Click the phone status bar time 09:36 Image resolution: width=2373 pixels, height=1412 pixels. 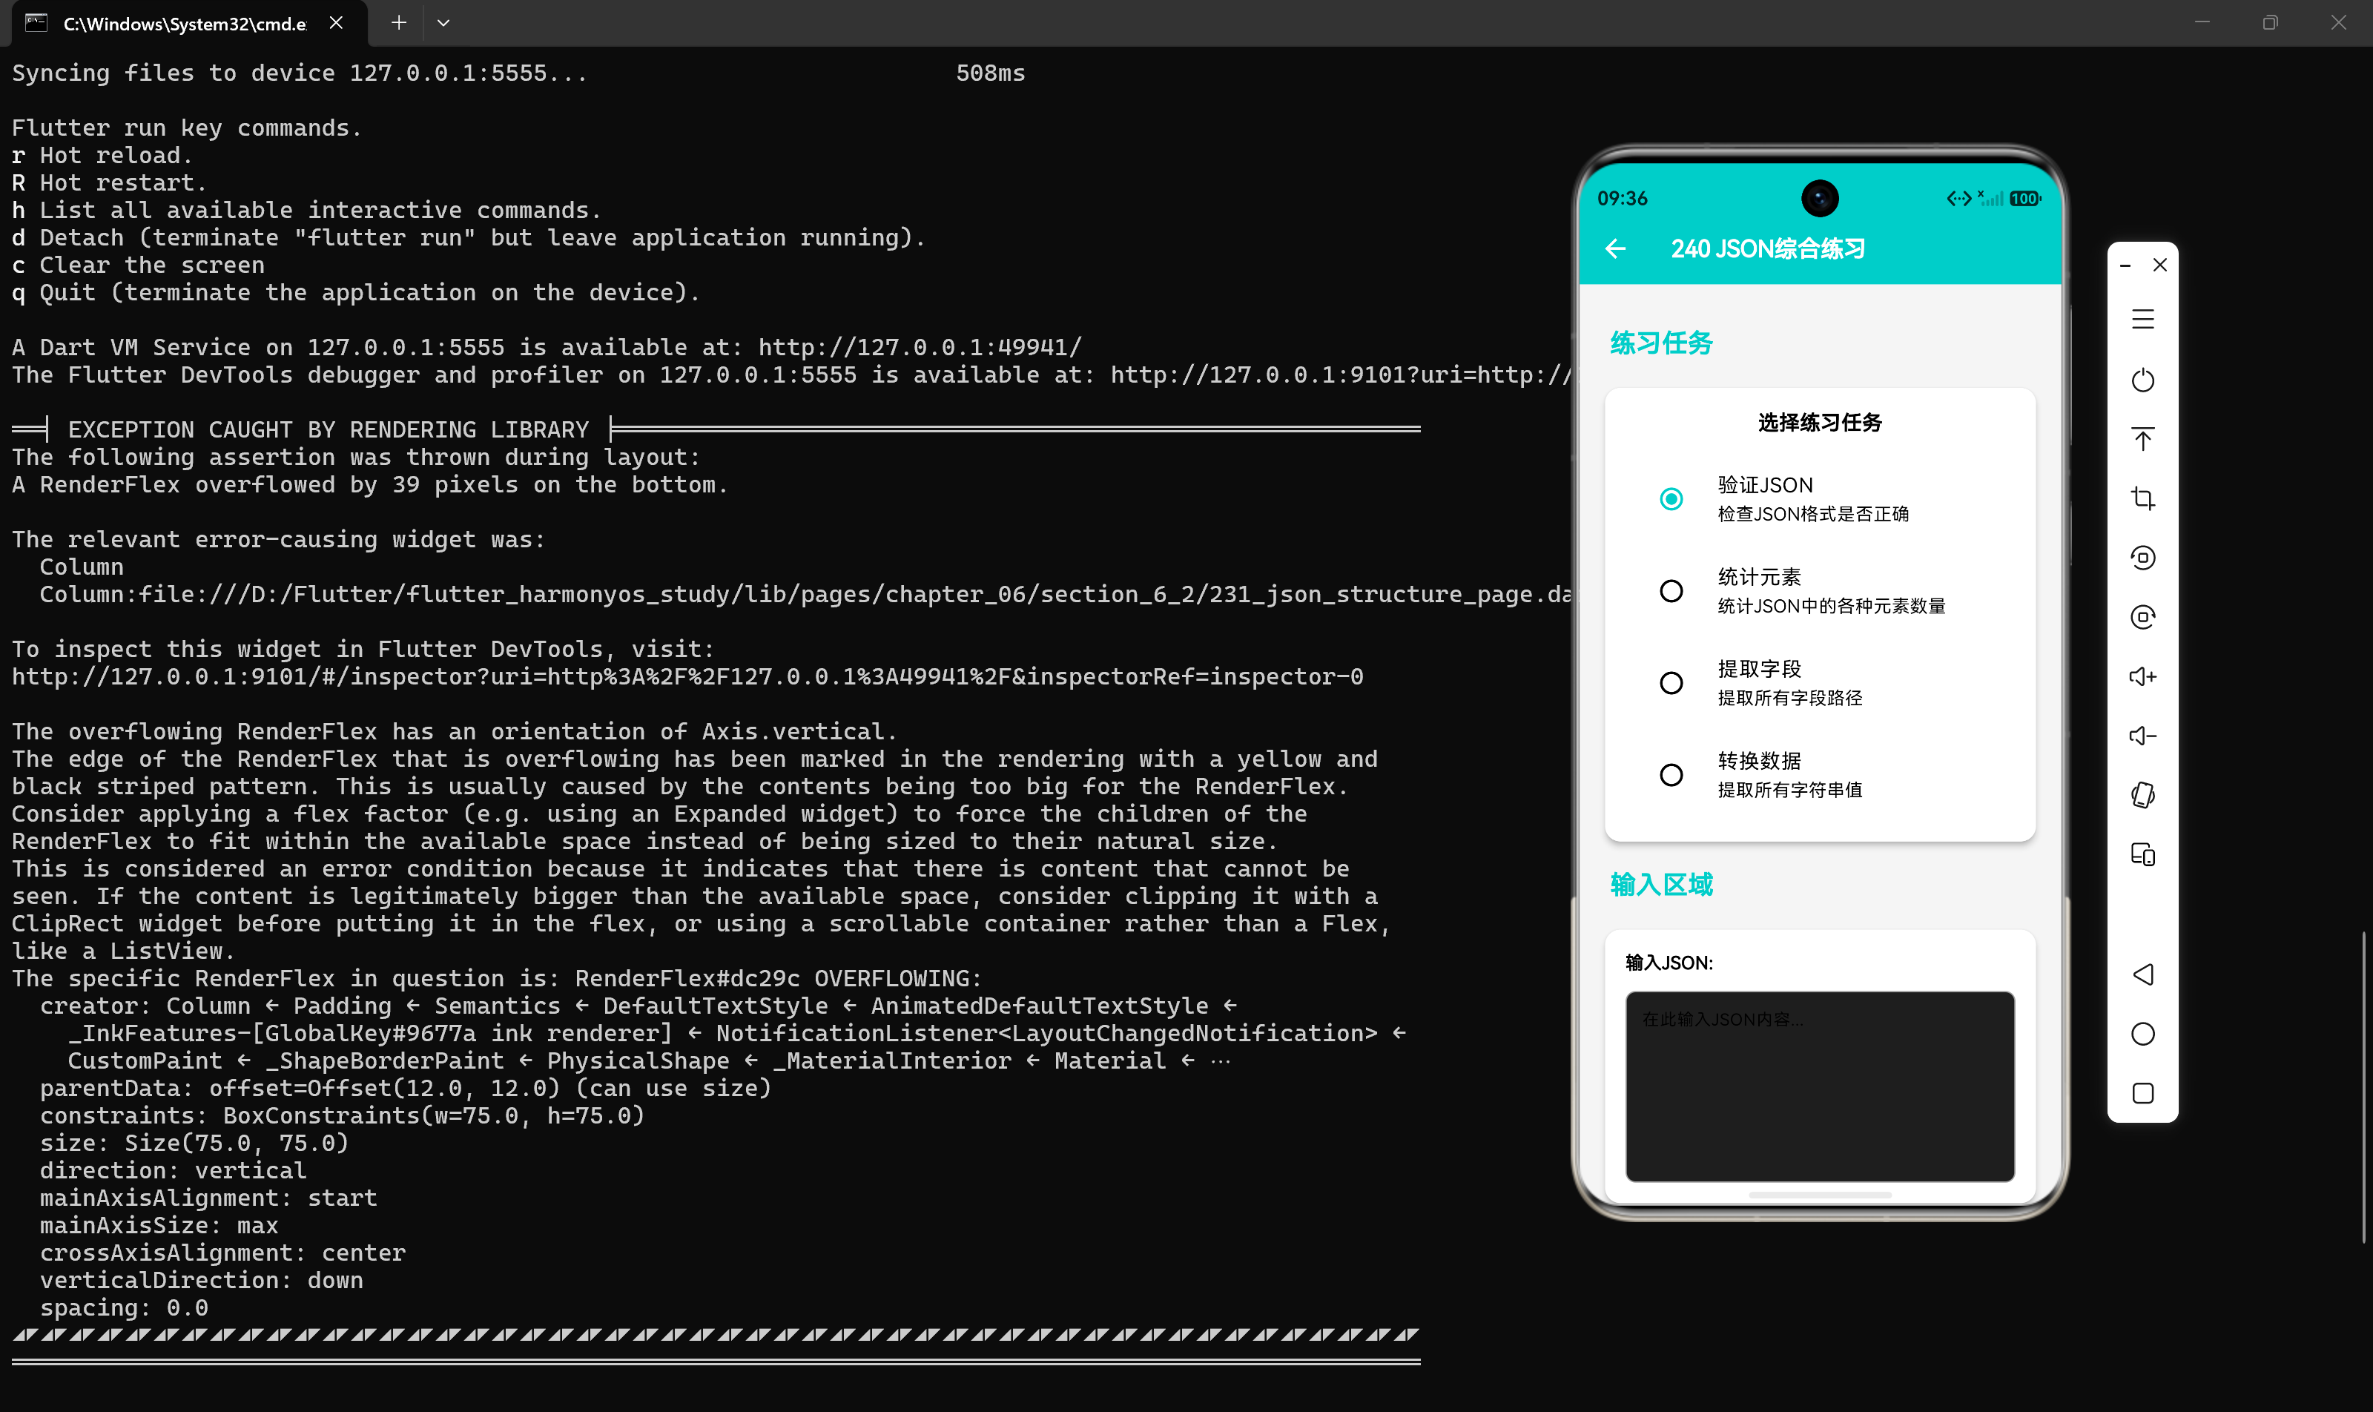tap(1623, 199)
